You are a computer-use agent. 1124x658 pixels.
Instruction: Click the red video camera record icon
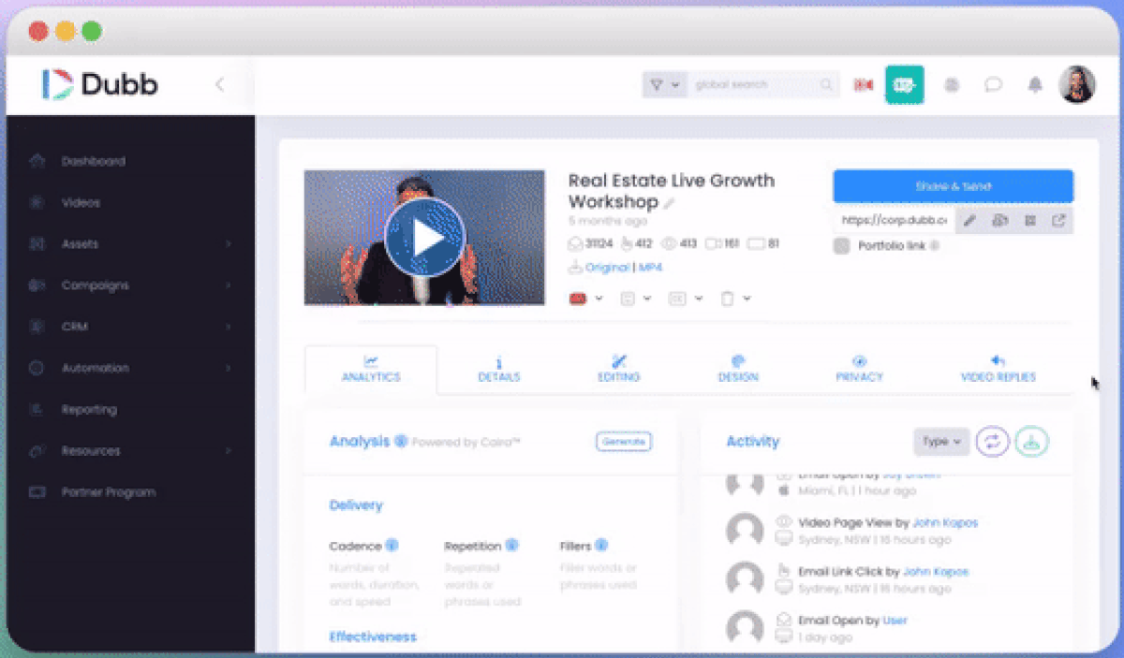pyautogui.click(x=863, y=84)
